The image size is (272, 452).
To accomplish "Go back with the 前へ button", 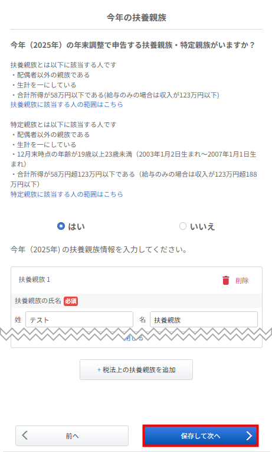I will [72, 435].
